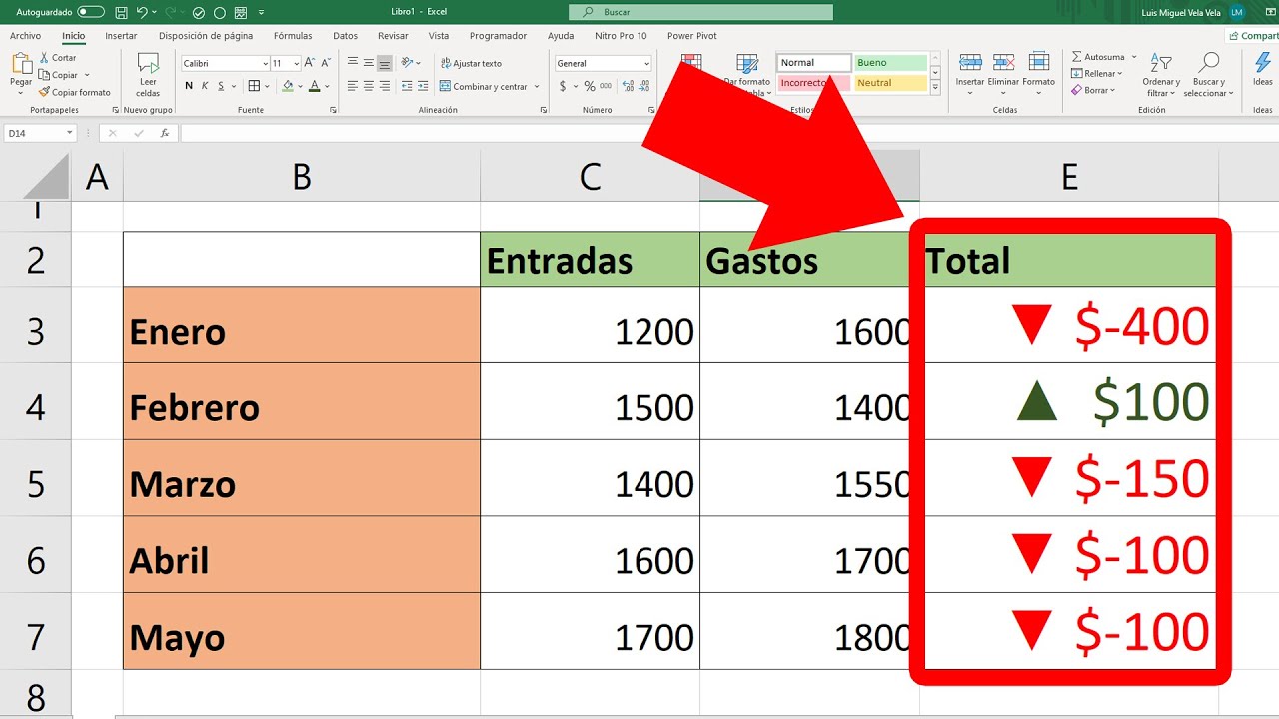Image resolution: width=1279 pixels, height=719 pixels.
Task: Open the text orientation tool
Action: [409, 63]
